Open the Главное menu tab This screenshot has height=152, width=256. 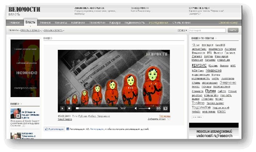(x=14, y=23)
